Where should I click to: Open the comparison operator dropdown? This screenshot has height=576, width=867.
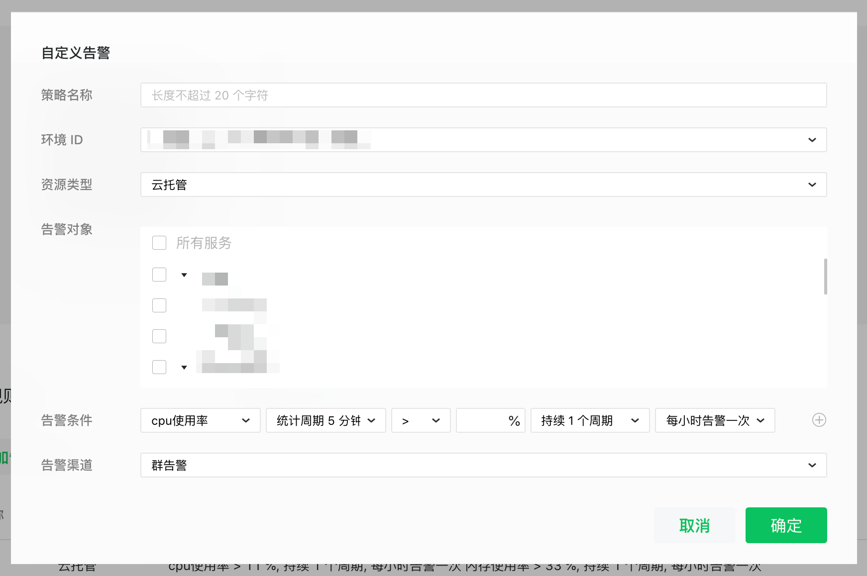[421, 420]
